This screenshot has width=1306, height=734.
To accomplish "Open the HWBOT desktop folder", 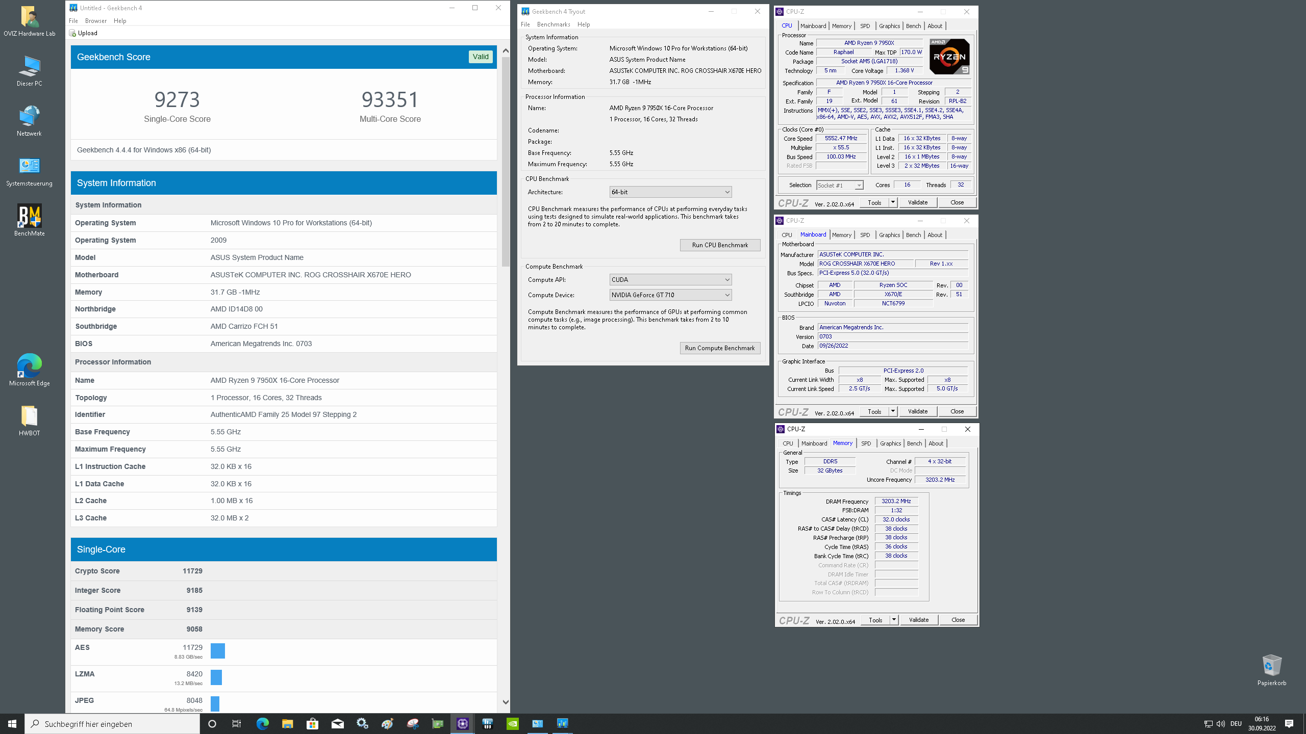I will [29, 421].
